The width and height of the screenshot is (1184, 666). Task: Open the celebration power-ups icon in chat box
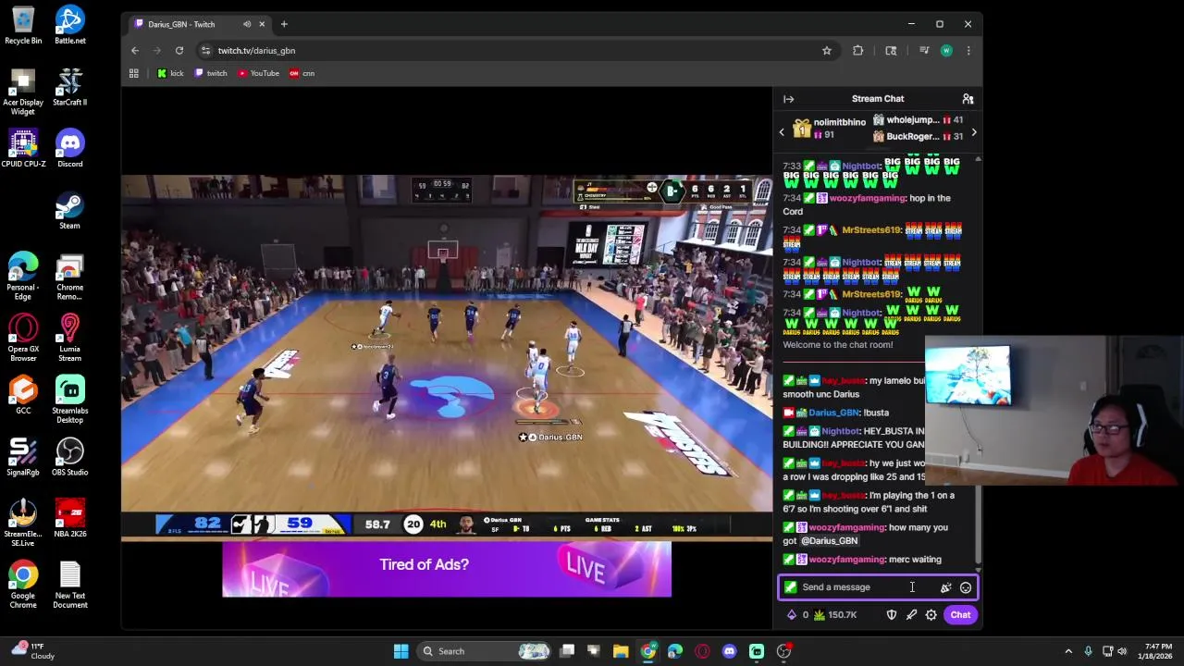tap(945, 587)
